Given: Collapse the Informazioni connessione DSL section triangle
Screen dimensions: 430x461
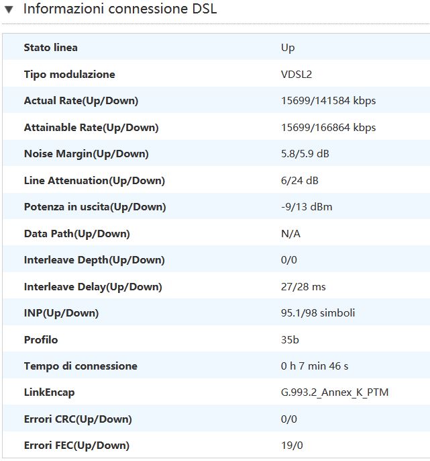Looking at the screenshot, I should [9, 9].
